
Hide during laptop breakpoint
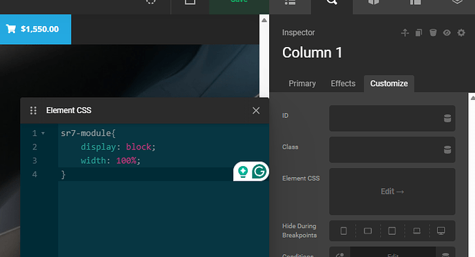pyautogui.click(x=417, y=231)
